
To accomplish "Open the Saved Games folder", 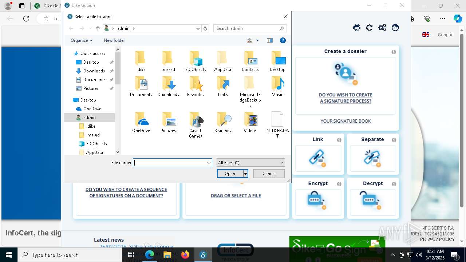I will [x=196, y=125].
